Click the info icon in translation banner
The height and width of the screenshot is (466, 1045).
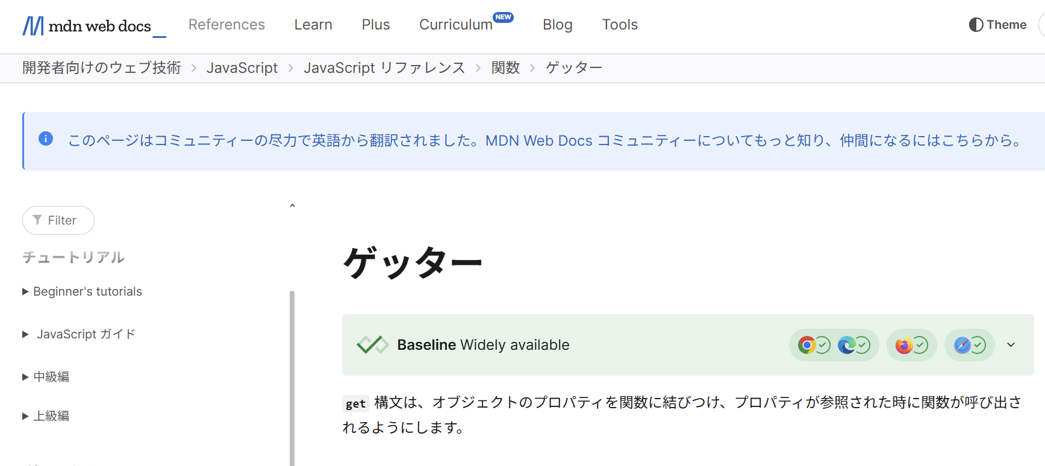[x=46, y=139]
